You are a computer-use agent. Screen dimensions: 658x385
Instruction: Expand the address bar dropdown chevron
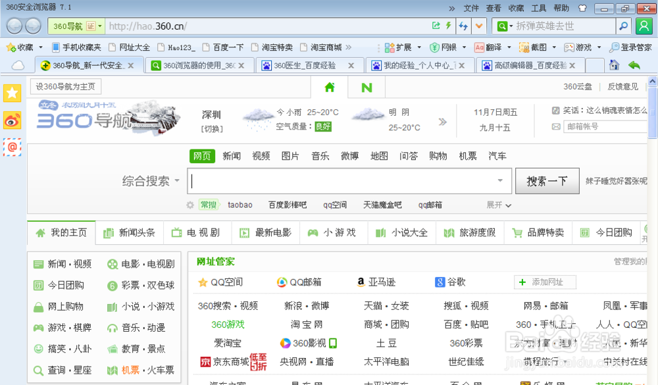click(479, 26)
